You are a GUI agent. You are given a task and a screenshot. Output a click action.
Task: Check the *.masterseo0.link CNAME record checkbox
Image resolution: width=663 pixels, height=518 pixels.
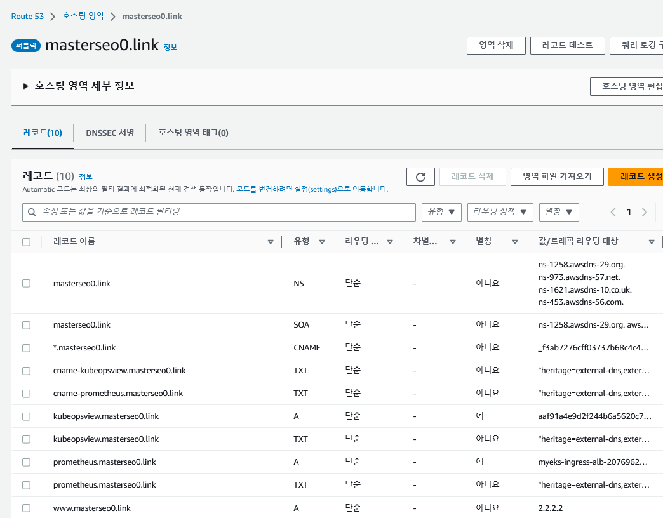pos(26,348)
